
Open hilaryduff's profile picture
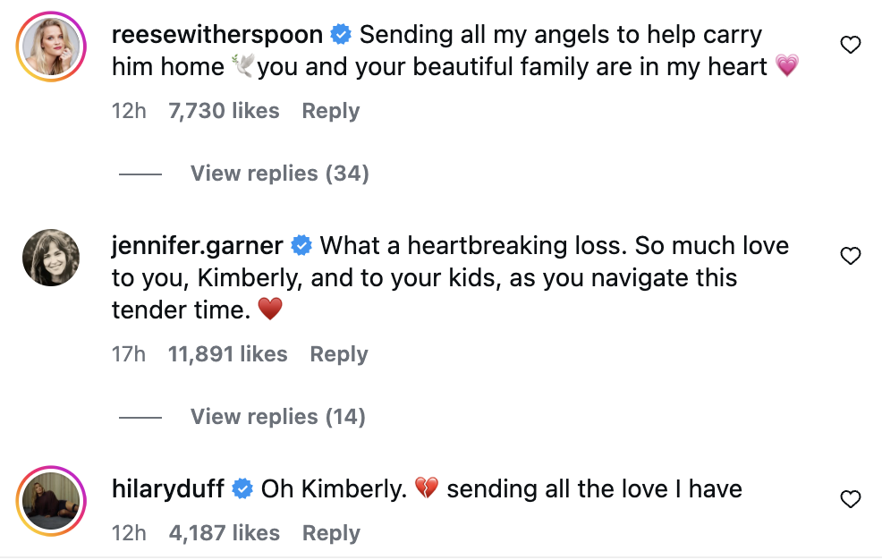[51, 499]
